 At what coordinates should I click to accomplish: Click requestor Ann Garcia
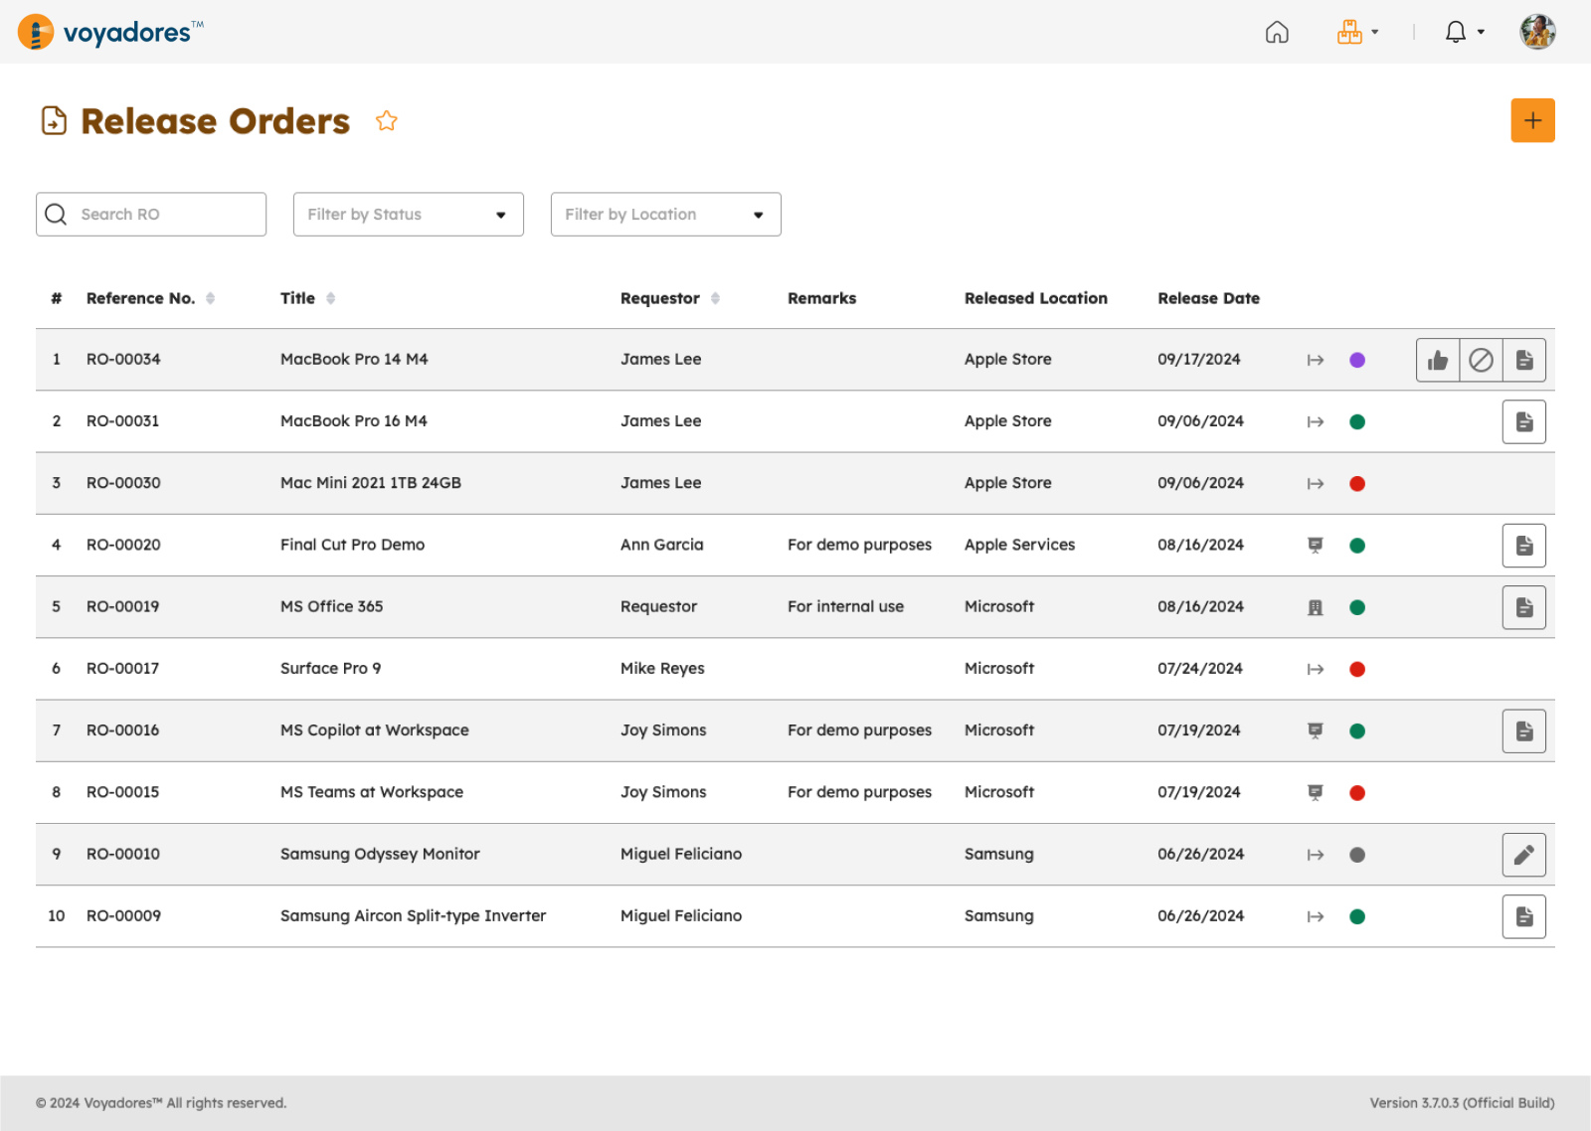[661, 544]
